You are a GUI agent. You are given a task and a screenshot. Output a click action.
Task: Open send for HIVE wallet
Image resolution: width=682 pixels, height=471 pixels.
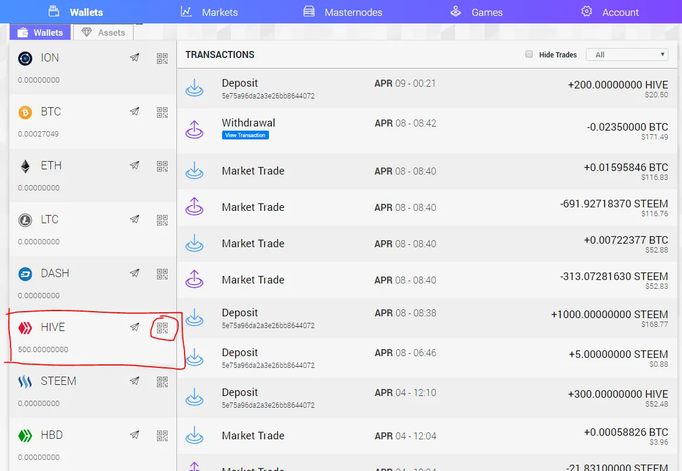point(134,327)
